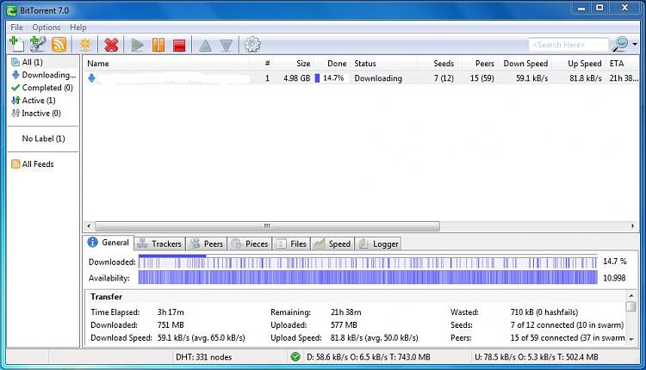Image resolution: width=646 pixels, height=370 pixels.
Task: Click the Downloading status cell
Action: point(378,78)
